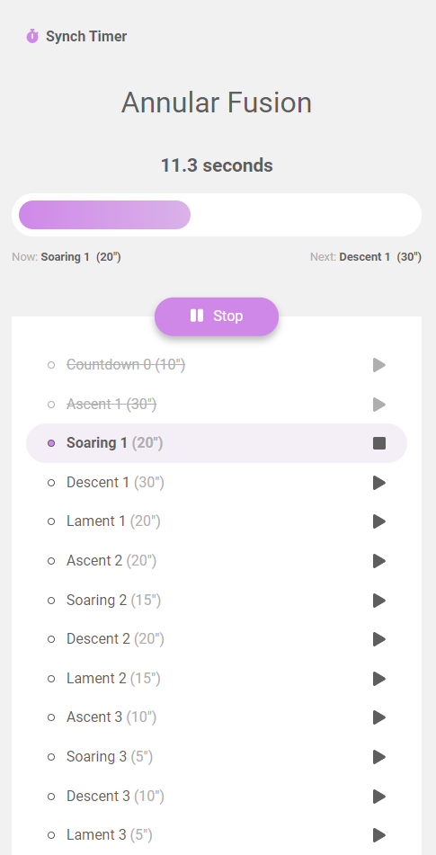Play the Soaring 2 segment
The image size is (436, 855).
(379, 601)
